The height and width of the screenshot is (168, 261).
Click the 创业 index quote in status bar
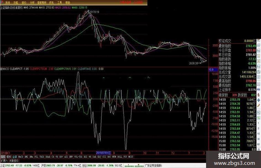(102, 166)
